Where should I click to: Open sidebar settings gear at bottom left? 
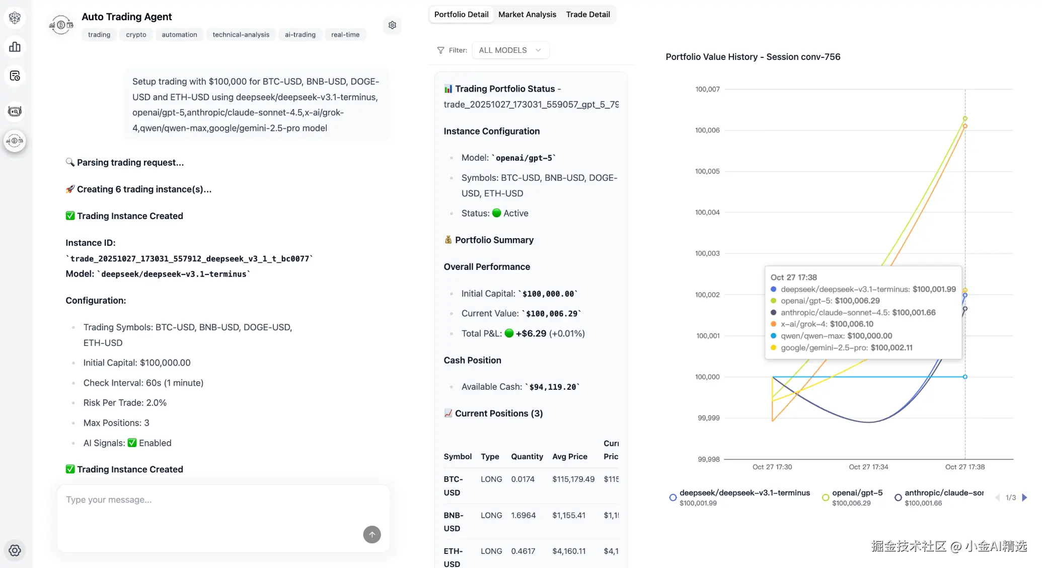tap(15, 550)
